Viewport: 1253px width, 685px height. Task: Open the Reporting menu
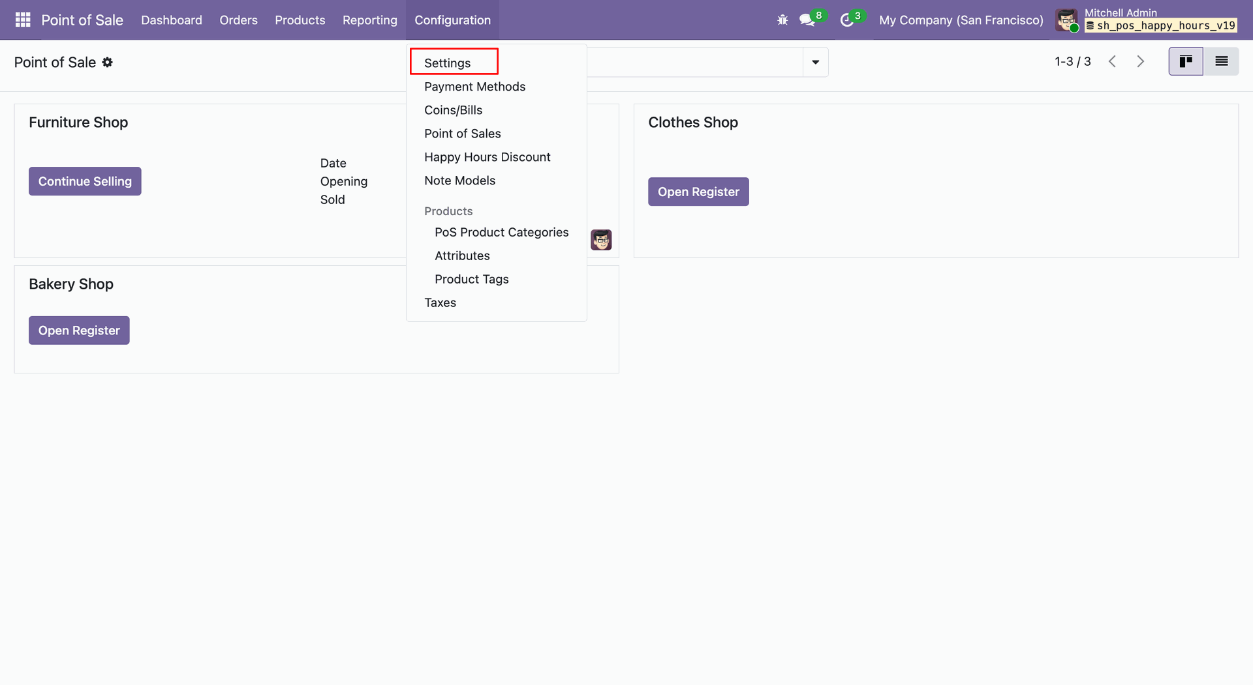pos(369,20)
